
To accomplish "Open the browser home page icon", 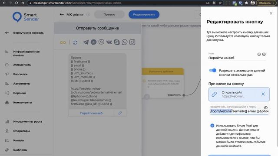I will pyautogui.click(x=23, y=3).
